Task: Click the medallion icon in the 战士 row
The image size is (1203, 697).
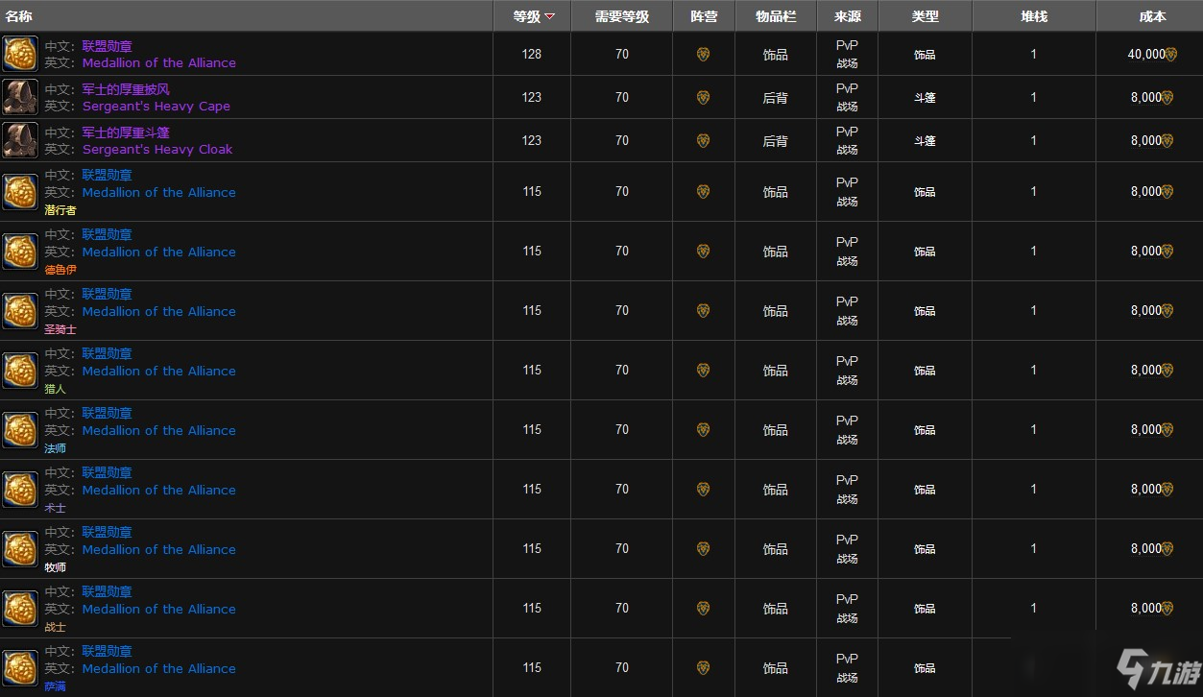Action: pos(20,608)
